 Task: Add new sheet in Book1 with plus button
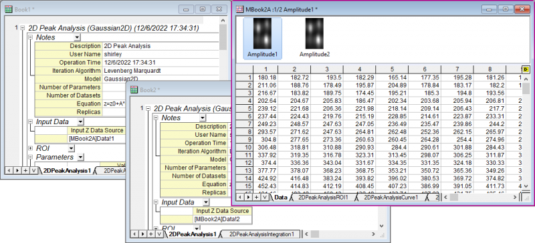coord(25,170)
